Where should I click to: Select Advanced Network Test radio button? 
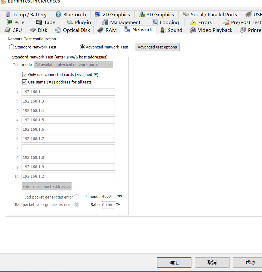click(x=82, y=47)
